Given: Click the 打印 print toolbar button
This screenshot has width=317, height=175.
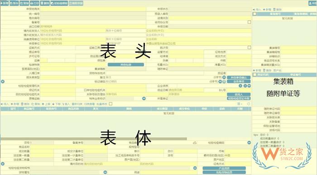Looking at the screenshot, I should (34, 3).
